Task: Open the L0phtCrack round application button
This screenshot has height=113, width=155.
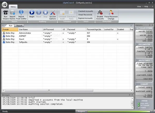Action: pyautogui.click(x=5, y=5)
